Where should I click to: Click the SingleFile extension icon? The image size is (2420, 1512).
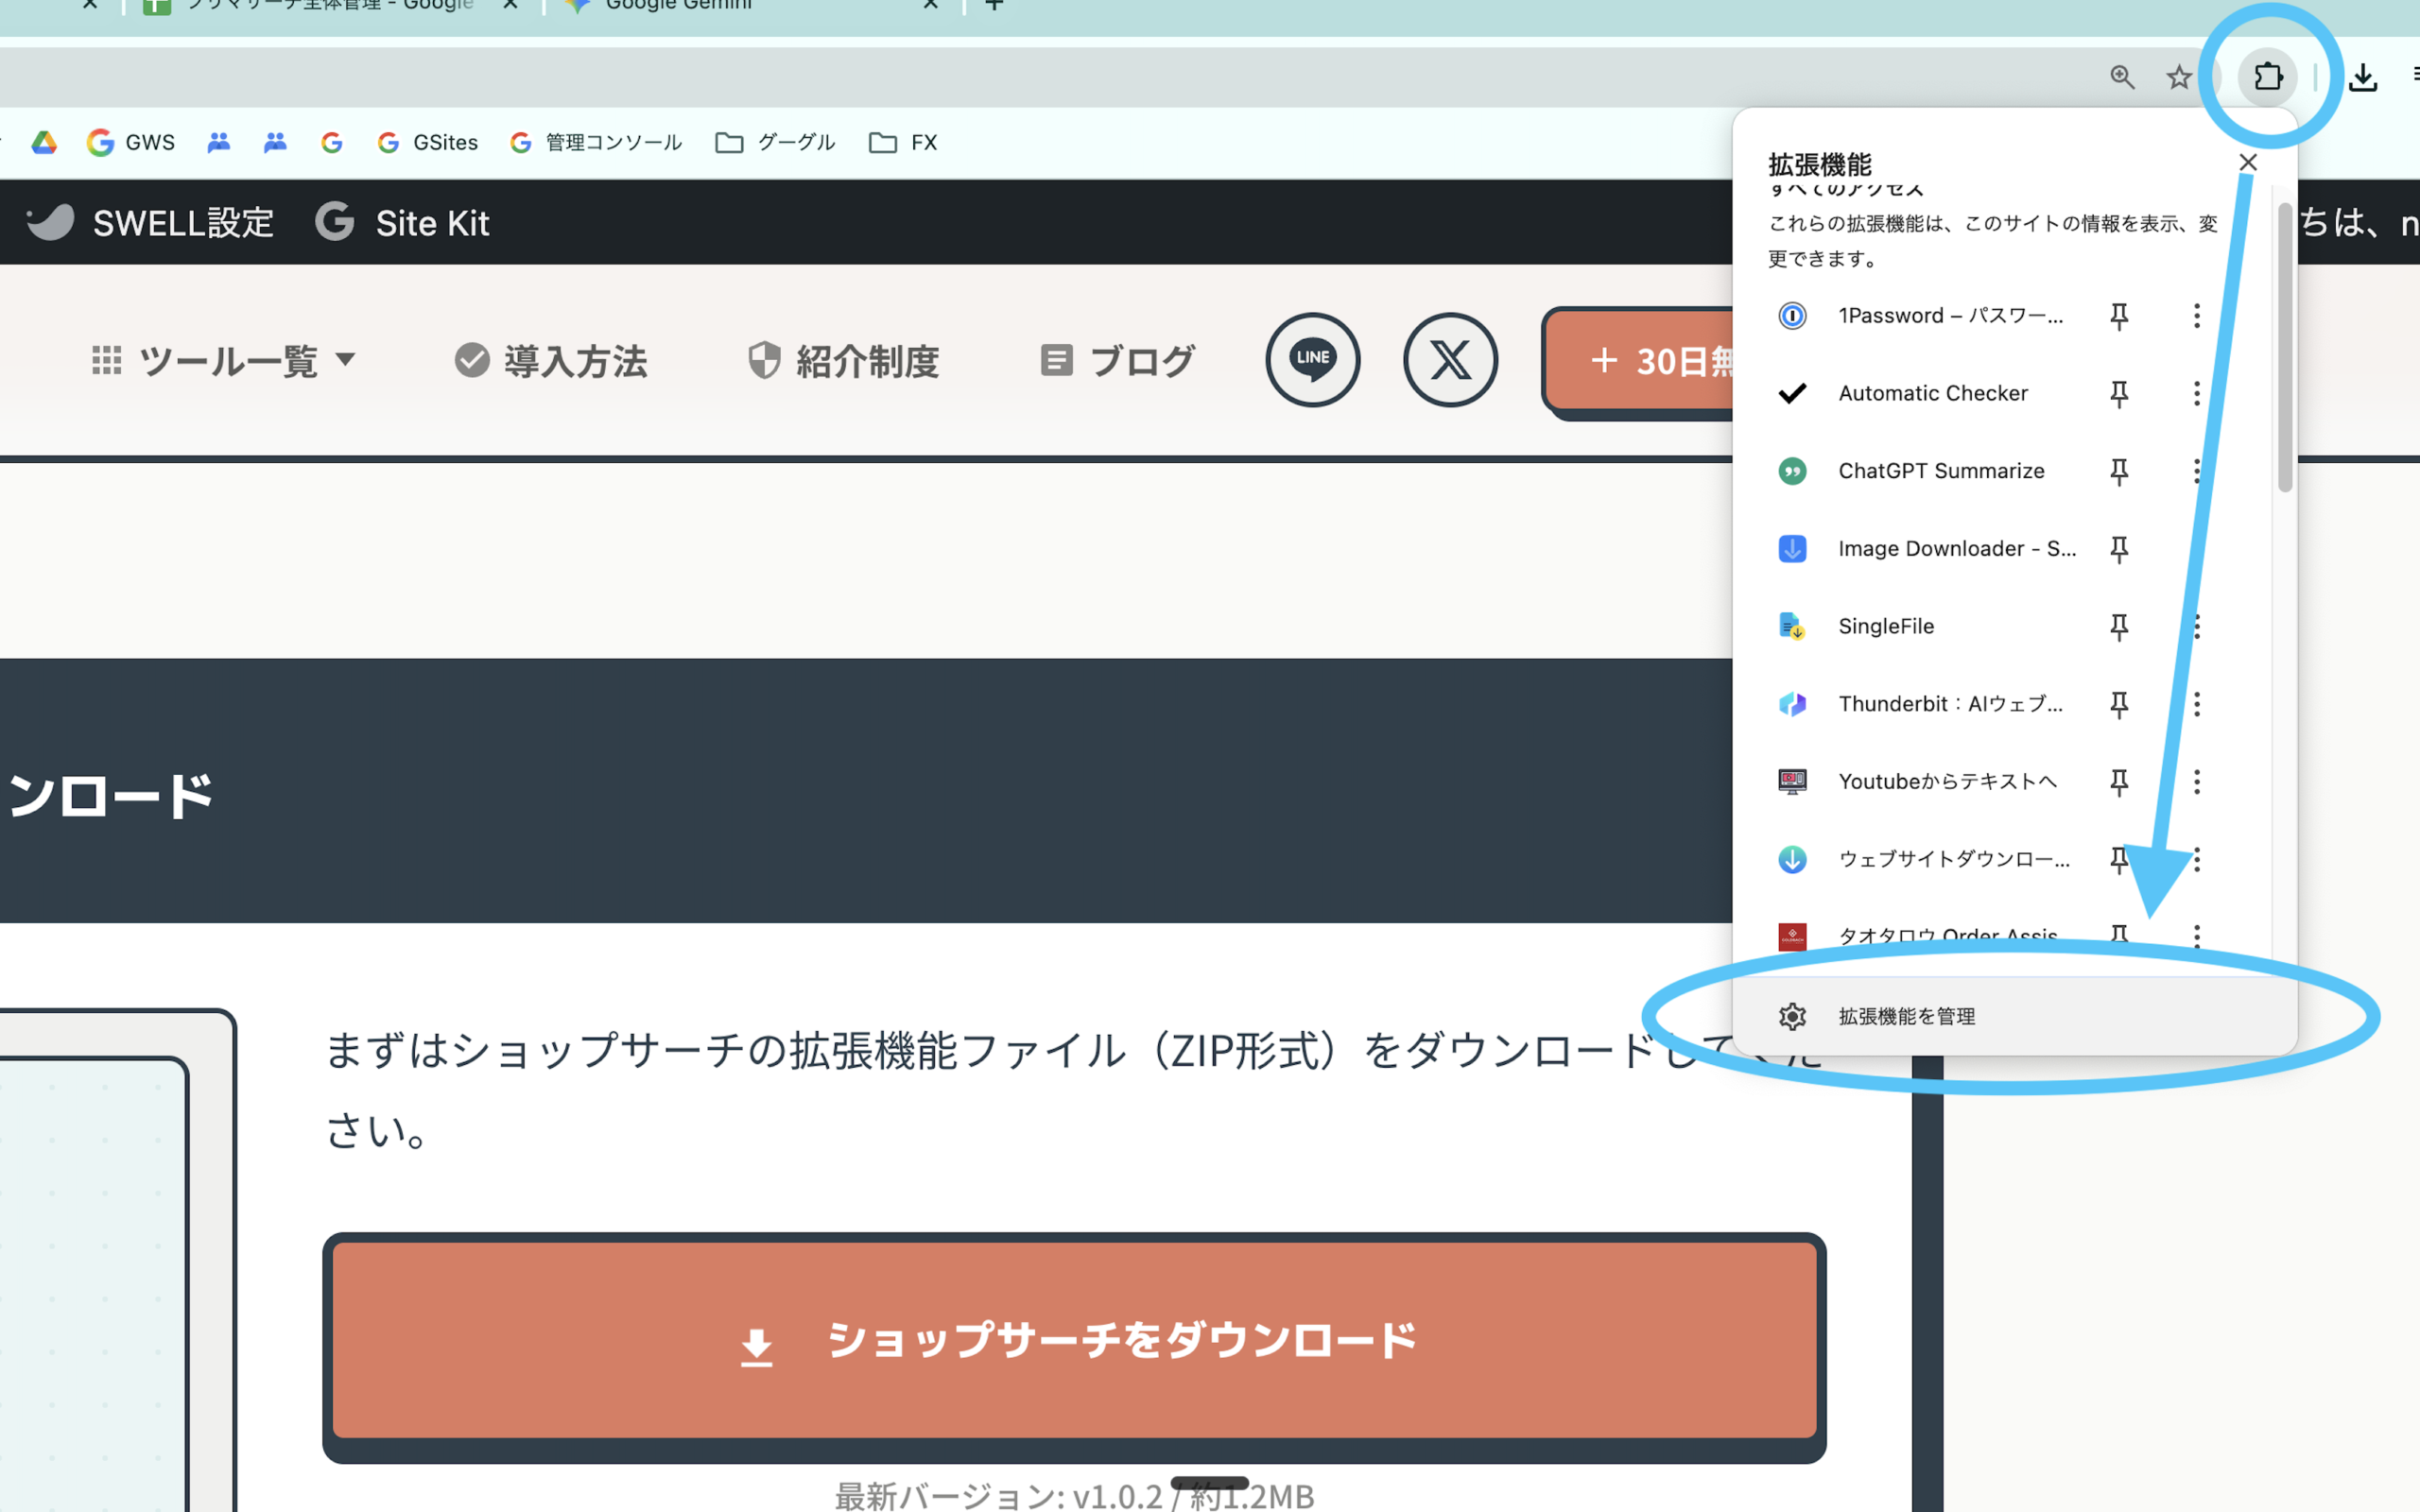click(x=1792, y=626)
